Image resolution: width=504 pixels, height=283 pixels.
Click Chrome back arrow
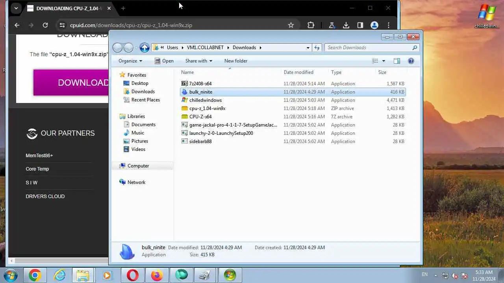pyautogui.click(x=17, y=25)
